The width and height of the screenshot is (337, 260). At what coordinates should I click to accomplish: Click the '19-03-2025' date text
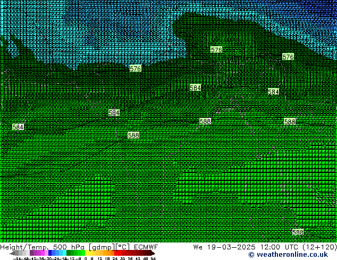click(x=231, y=247)
